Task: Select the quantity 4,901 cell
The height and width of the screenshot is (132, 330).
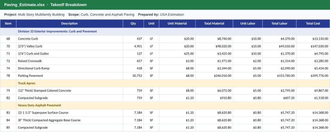Action: 133,46
